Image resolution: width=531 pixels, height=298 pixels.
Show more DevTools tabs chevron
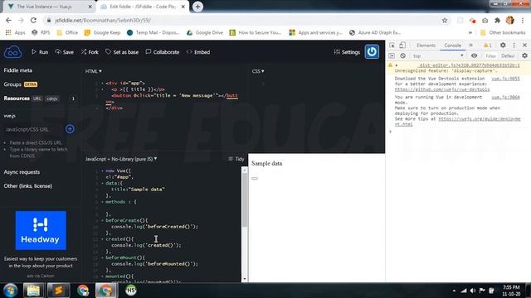click(470, 46)
